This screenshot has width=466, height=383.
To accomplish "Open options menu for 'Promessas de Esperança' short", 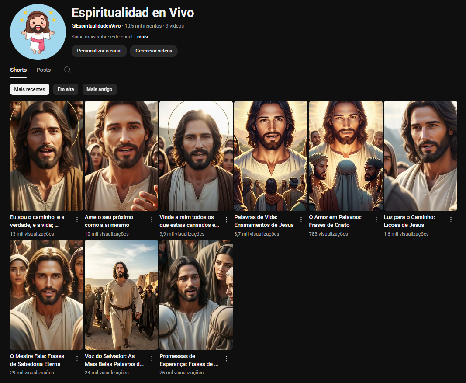I will [227, 359].
